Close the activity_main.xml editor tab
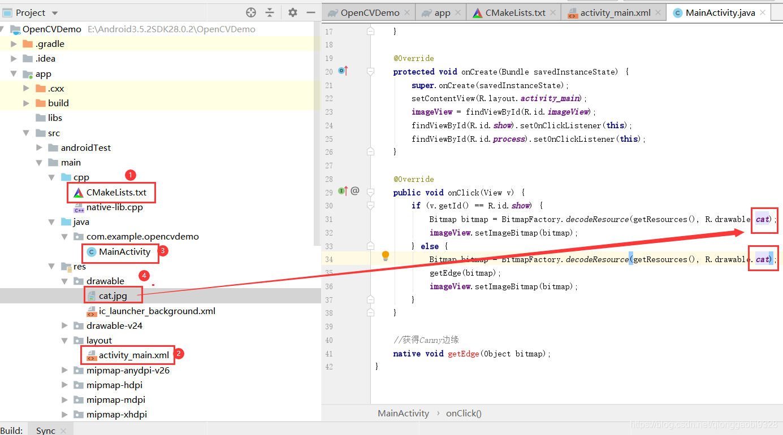This screenshot has height=435, width=783. point(658,13)
